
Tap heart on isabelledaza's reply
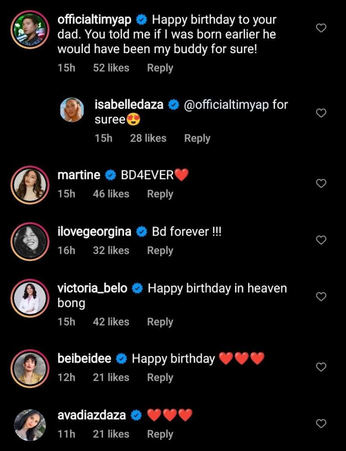click(321, 113)
